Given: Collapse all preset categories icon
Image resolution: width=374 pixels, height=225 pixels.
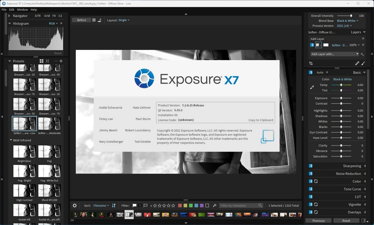Looking at the screenshot, I should pos(47,61).
